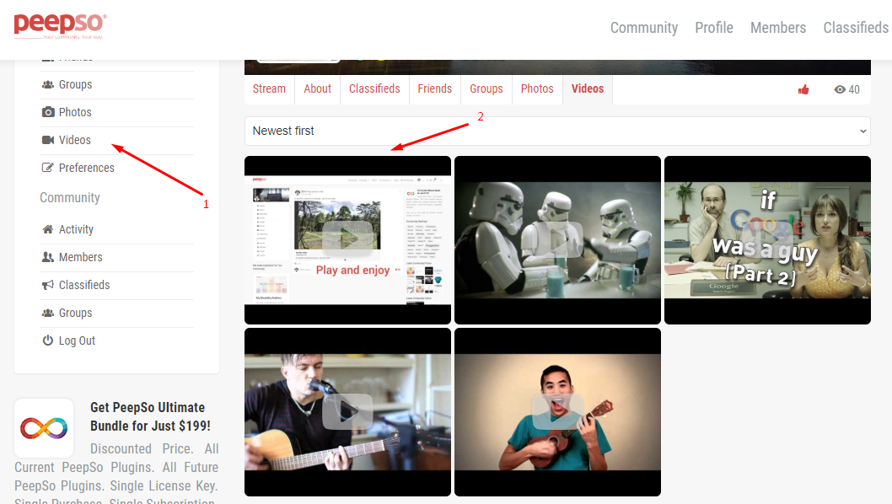
Task: Open Classifieds in top navigation
Action: point(856,27)
